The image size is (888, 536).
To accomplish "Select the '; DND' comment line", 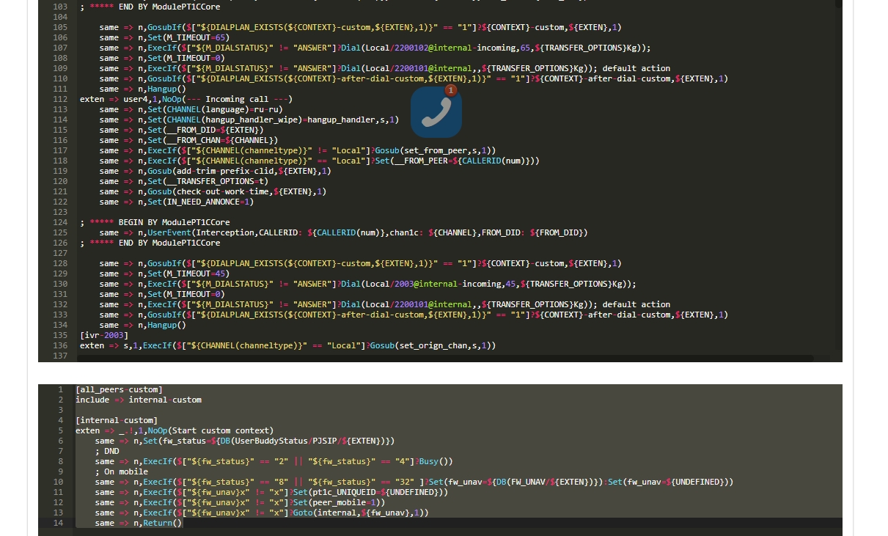I will pos(107,451).
